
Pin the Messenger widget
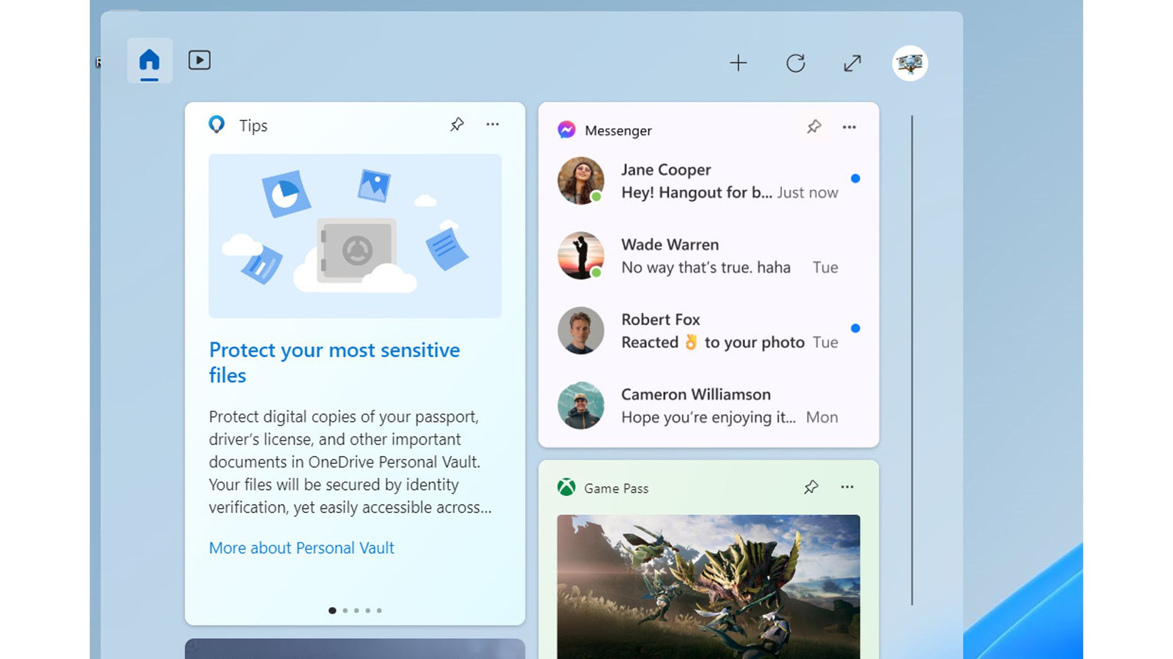(813, 127)
